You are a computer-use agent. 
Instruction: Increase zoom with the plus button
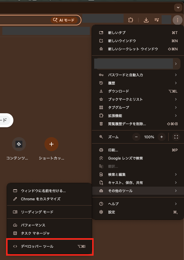[x=162, y=137]
